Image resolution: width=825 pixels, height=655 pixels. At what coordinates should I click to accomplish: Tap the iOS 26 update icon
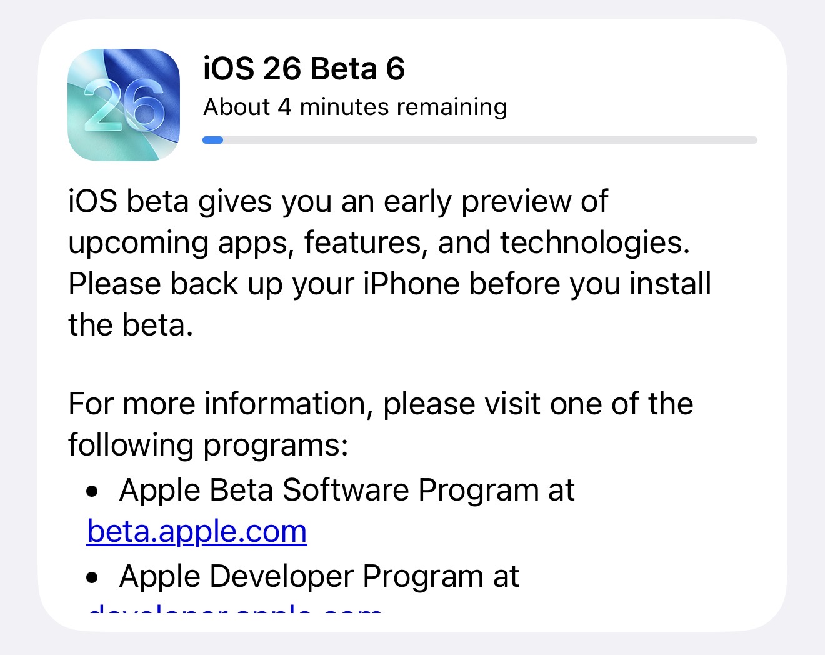click(124, 105)
